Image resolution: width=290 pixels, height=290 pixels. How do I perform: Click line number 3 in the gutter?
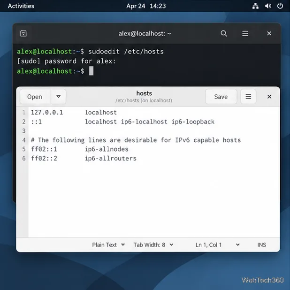pyautogui.click(x=24, y=131)
